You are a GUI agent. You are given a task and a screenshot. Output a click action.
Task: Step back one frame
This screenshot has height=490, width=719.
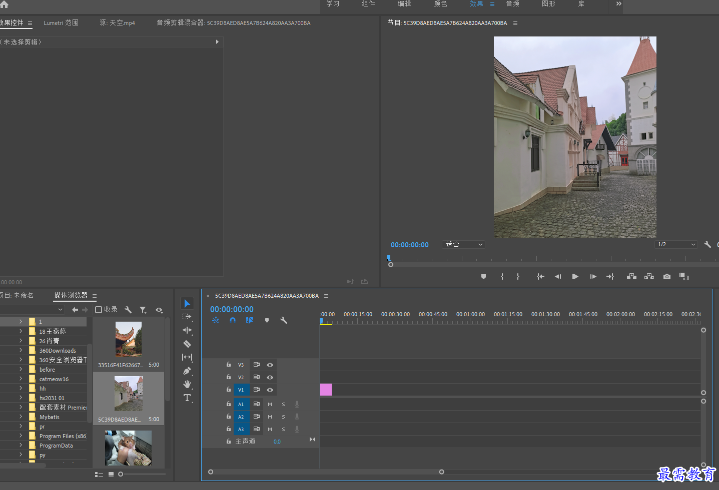pyautogui.click(x=558, y=277)
